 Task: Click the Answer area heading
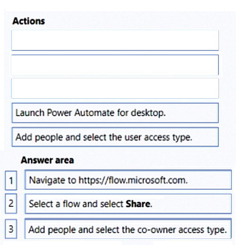47,160
